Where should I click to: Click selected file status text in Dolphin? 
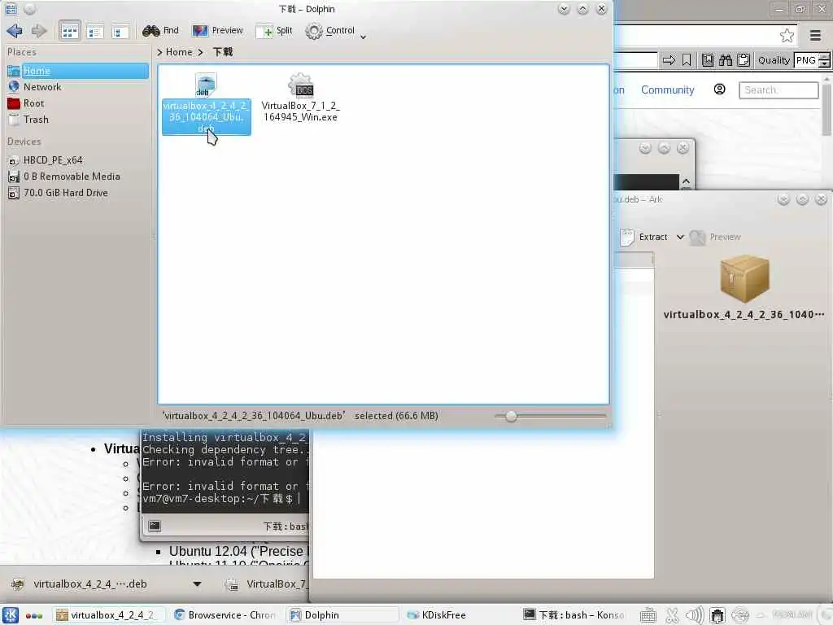pyautogui.click(x=301, y=416)
